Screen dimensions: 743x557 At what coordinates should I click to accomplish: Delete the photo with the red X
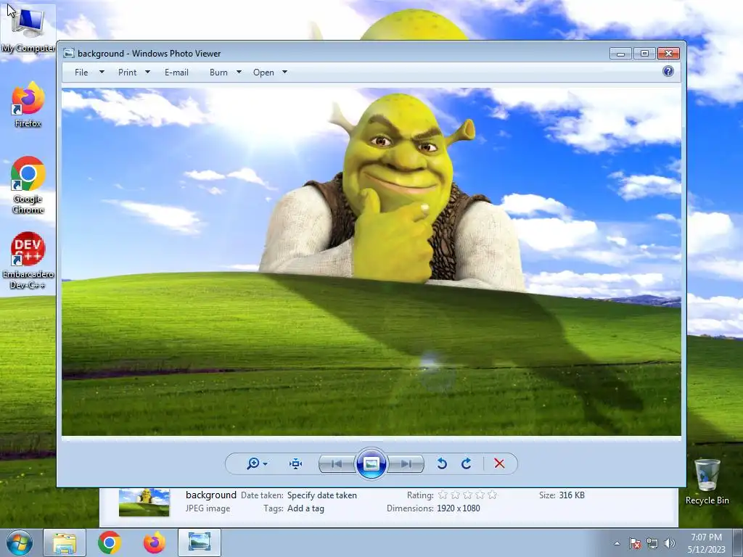(x=499, y=463)
